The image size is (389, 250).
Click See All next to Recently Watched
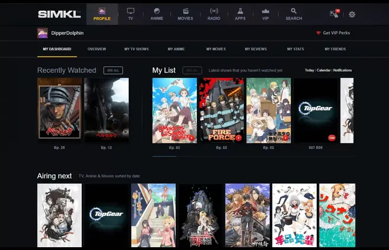click(x=113, y=71)
